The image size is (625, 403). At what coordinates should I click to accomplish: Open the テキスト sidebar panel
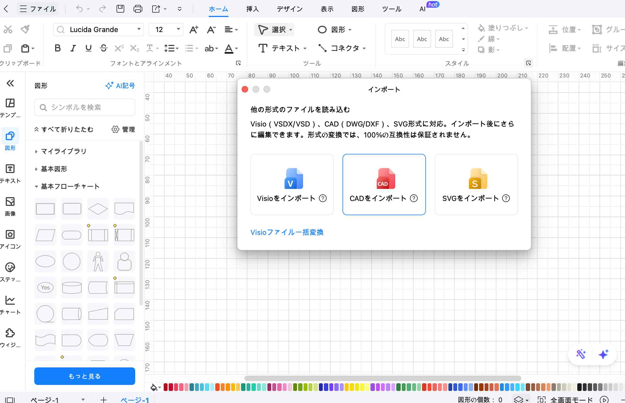click(10, 174)
